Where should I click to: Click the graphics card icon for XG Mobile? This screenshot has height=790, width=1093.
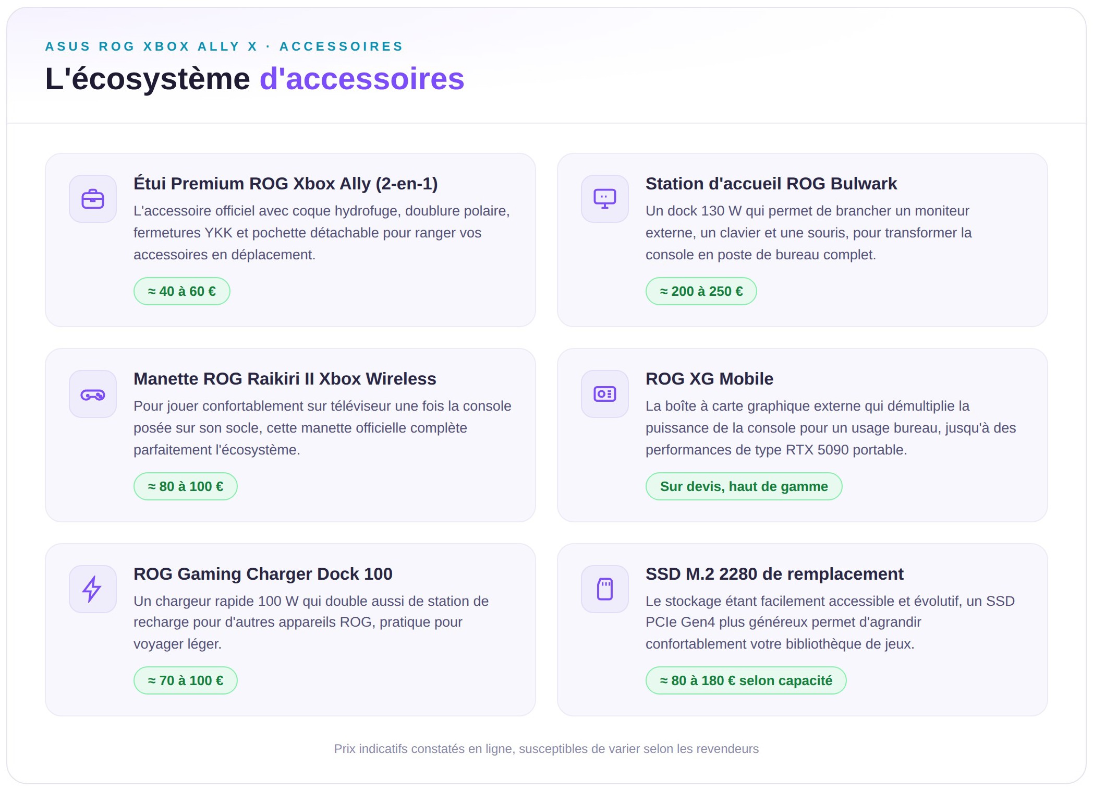[605, 394]
